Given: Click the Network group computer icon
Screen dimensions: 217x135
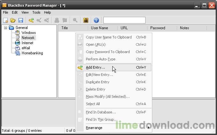Looking at the screenshot, I should click(x=18, y=38).
